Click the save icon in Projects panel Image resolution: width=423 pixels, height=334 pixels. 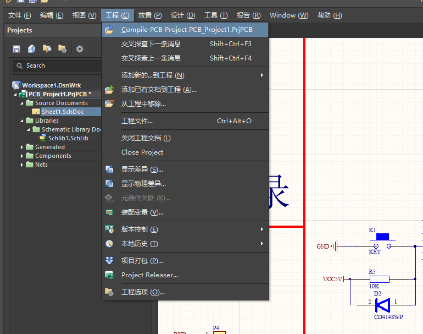(x=16, y=49)
